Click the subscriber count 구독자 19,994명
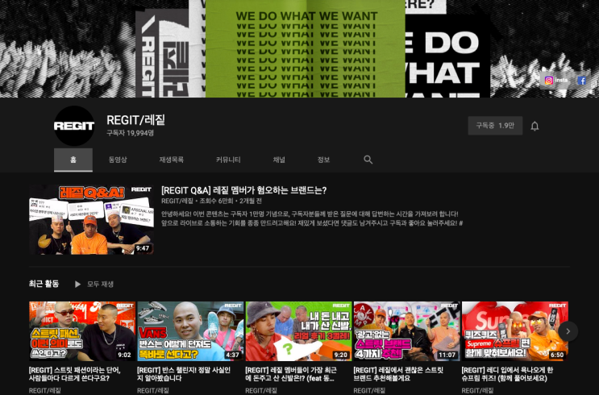 click(130, 133)
